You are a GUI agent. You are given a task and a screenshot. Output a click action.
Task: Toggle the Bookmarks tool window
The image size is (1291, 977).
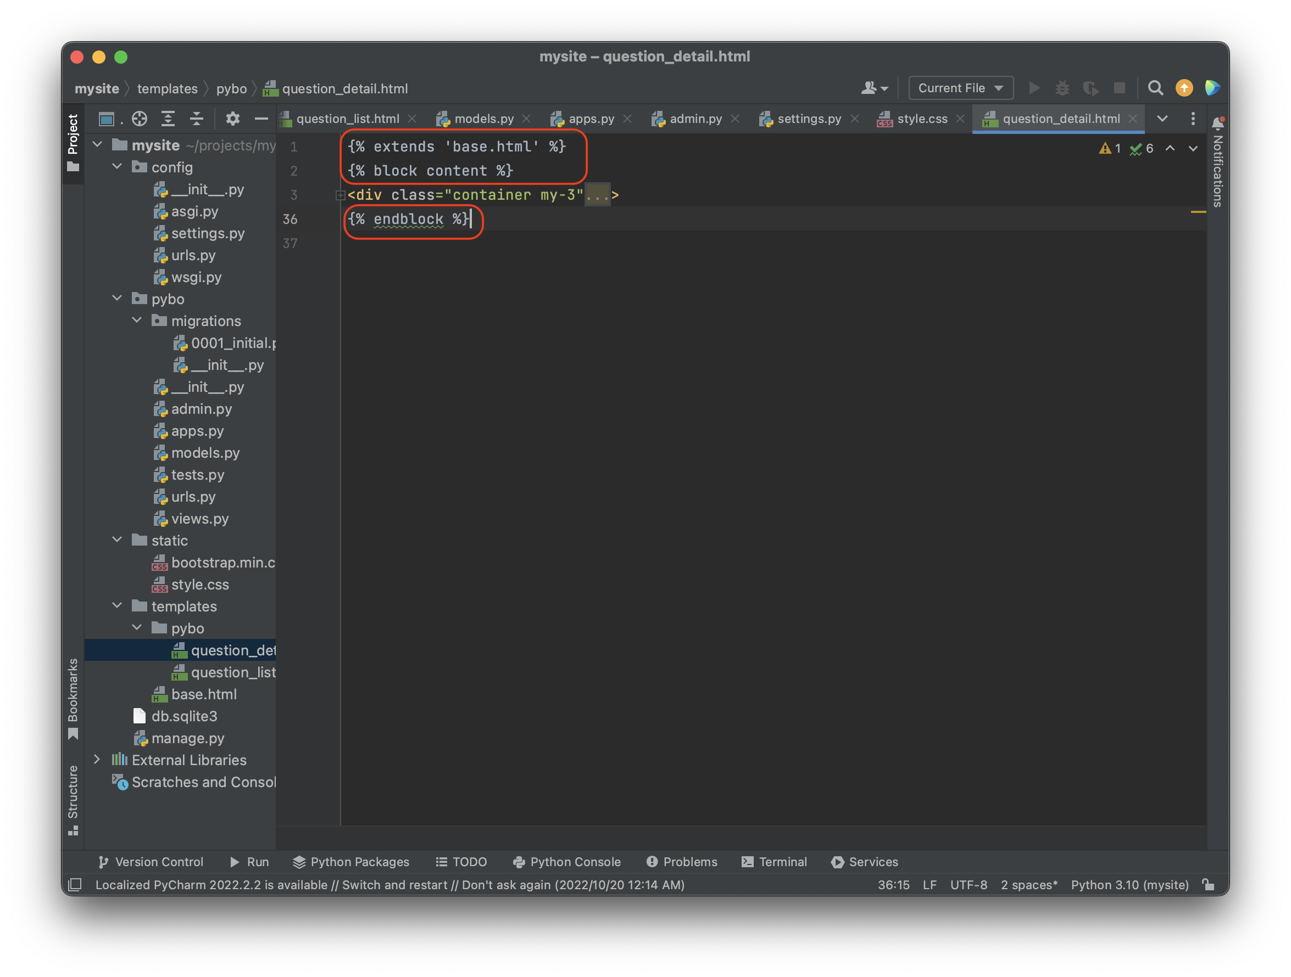coord(73,698)
